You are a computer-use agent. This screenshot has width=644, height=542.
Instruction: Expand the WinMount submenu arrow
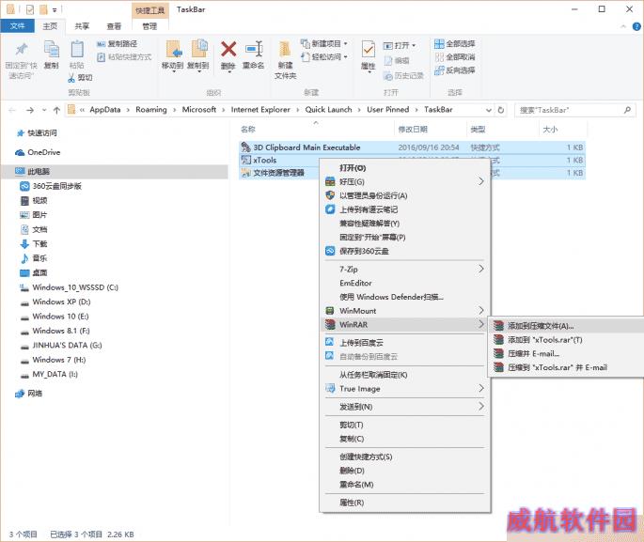click(x=481, y=311)
